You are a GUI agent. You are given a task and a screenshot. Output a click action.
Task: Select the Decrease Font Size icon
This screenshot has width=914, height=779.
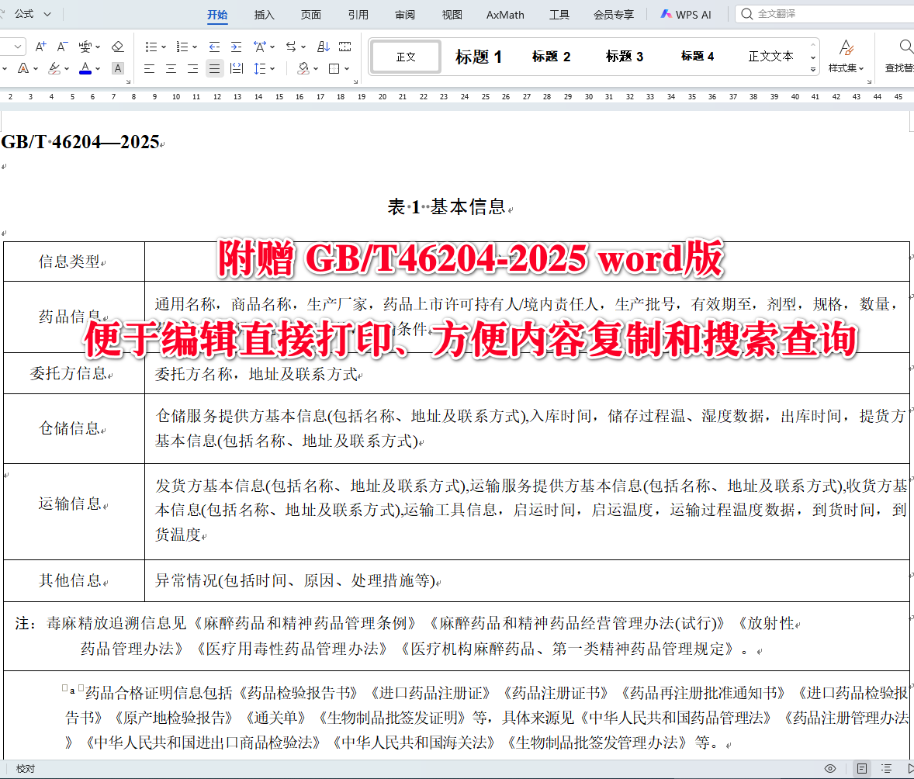(x=61, y=46)
